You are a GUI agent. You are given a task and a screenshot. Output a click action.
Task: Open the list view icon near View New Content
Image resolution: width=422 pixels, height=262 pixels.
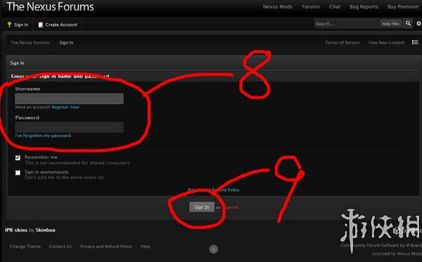pos(415,42)
